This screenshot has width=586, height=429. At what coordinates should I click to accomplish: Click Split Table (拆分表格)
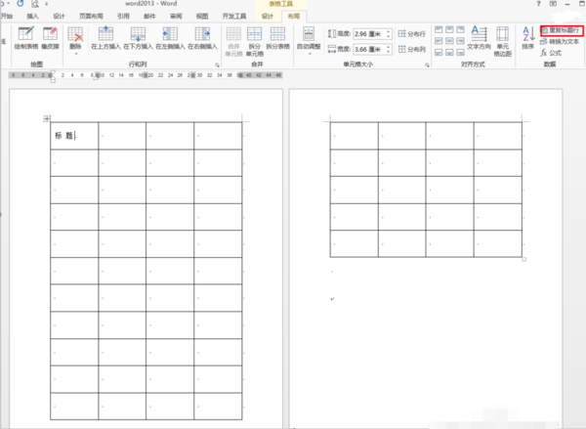(x=277, y=38)
